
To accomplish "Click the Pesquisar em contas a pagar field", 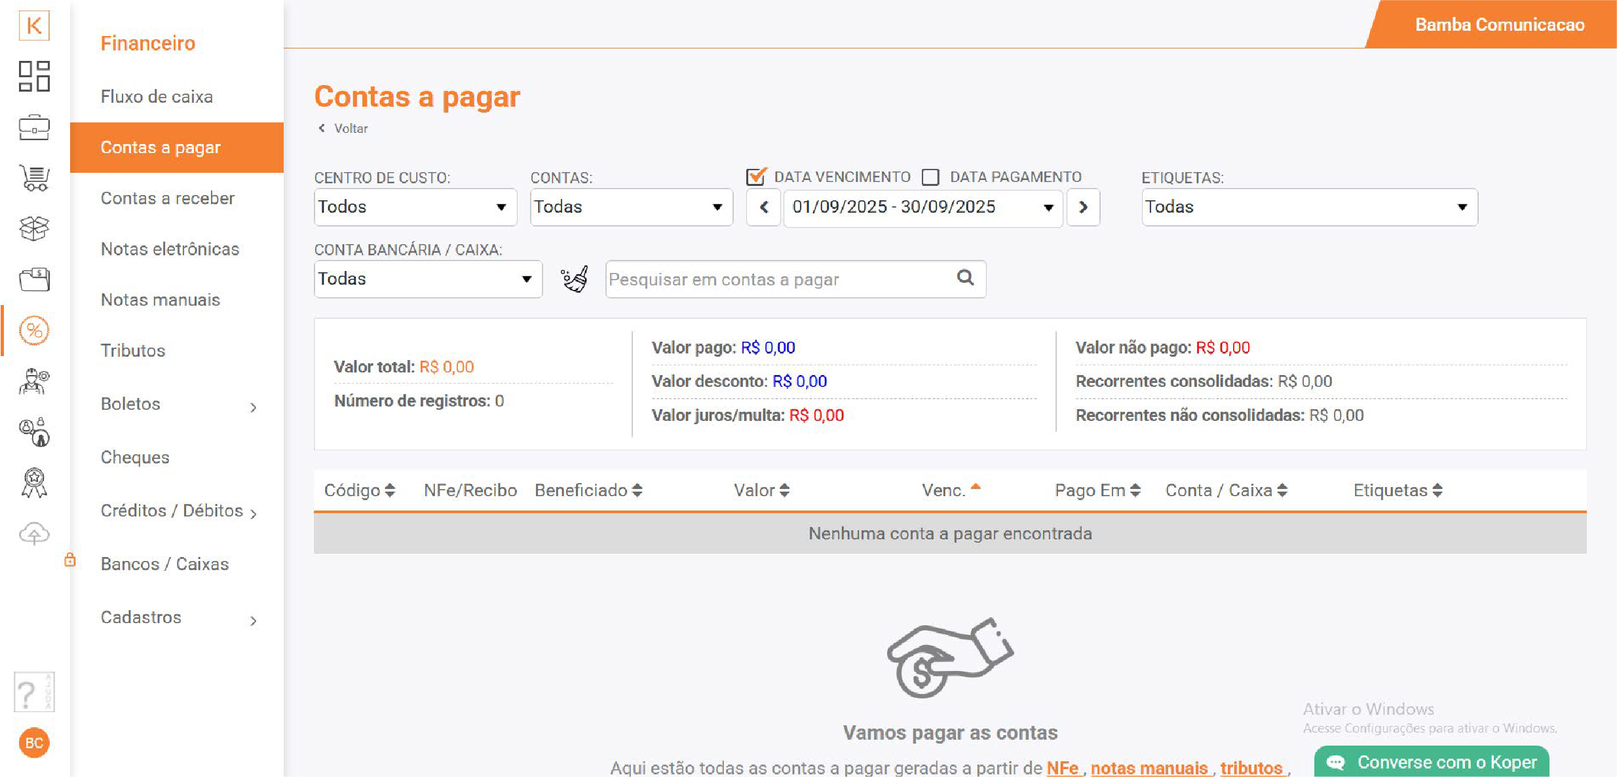I will [780, 280].
